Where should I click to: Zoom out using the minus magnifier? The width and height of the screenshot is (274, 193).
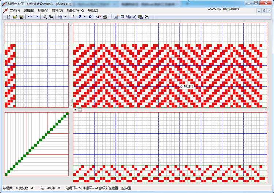[x=45, y=17]
